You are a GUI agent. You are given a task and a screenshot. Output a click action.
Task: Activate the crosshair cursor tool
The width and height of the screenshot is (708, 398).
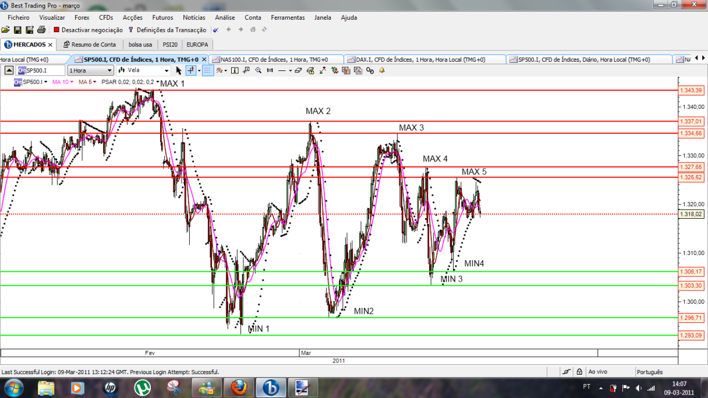tap(190, 70)
